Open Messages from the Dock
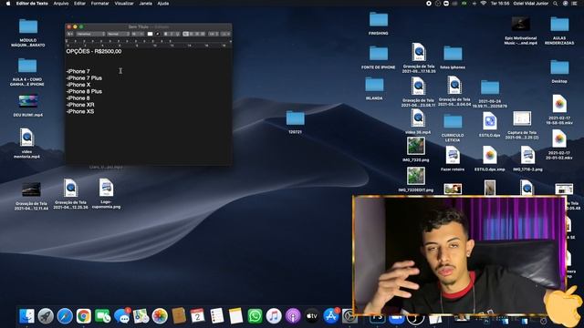 coord(121,316)
